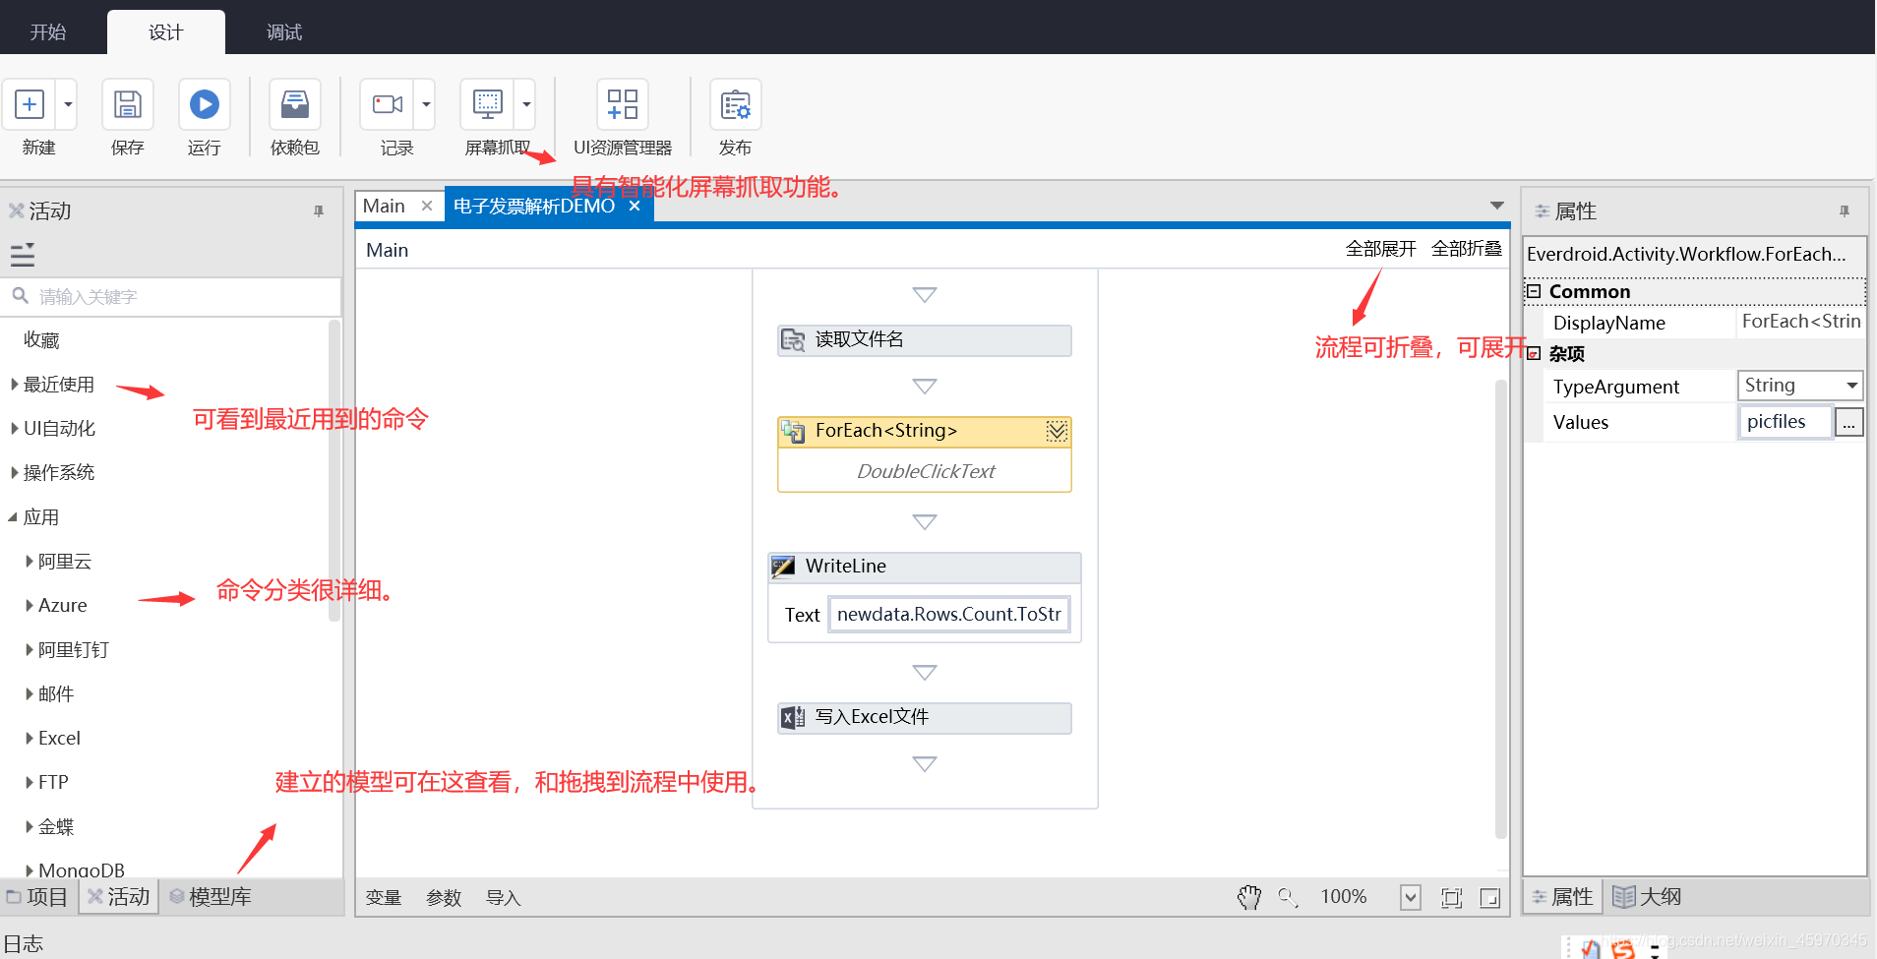Image resolution: width=1877 pixels, height=959 pixels.
Task: Open the 导入 imports panel
Action: pos(504,897)
